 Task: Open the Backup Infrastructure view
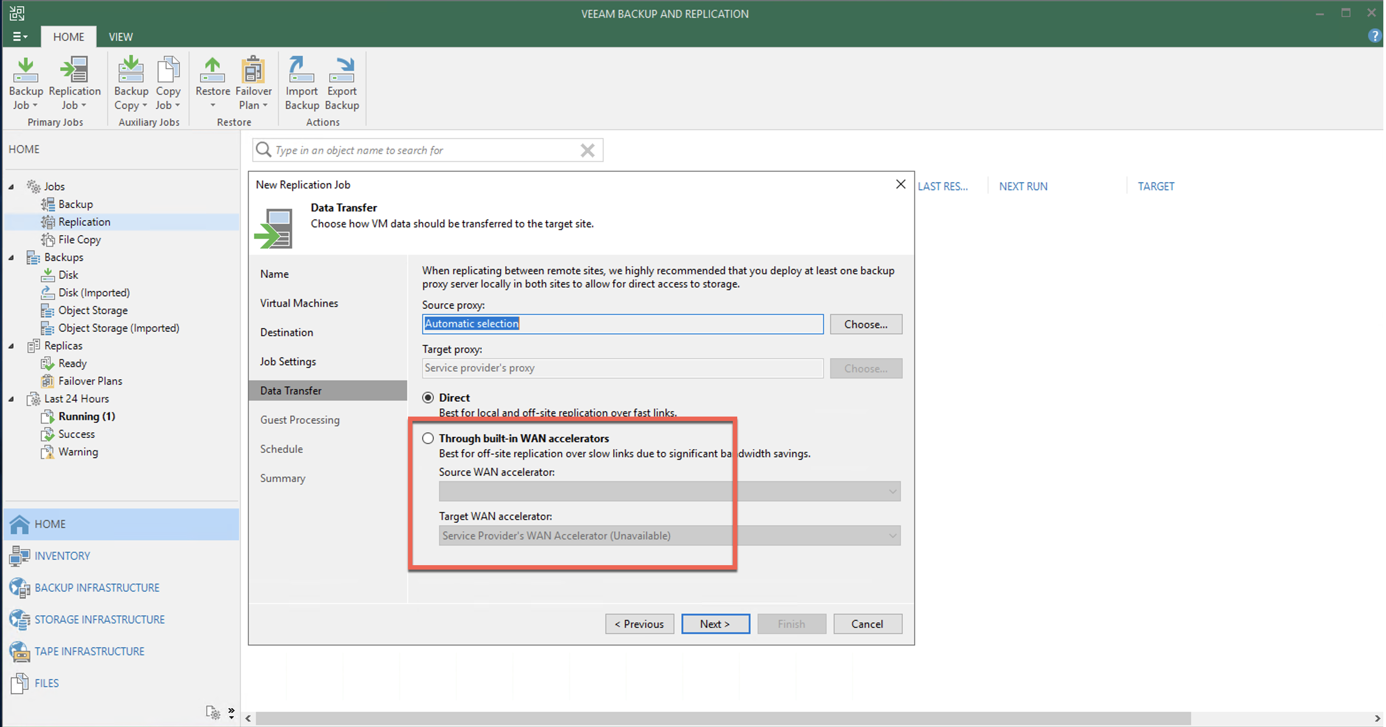pyautogui.click(x=97, y=587)
